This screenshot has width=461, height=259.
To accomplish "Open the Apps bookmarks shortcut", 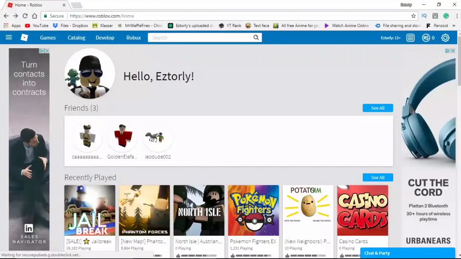I will click(x=12, y=26).
